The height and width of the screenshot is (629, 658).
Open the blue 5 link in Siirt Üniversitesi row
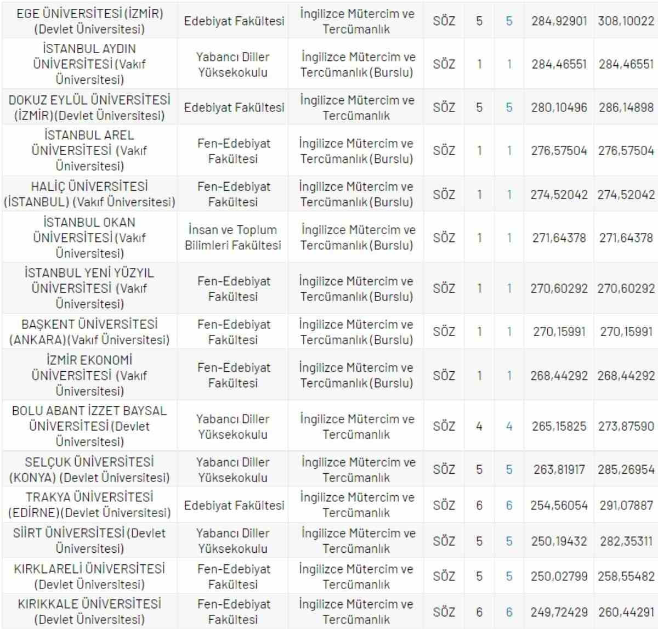509,541
